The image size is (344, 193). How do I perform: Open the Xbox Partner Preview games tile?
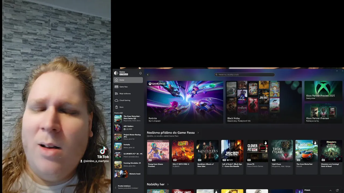pyautogui.click(x=323, y=113)
